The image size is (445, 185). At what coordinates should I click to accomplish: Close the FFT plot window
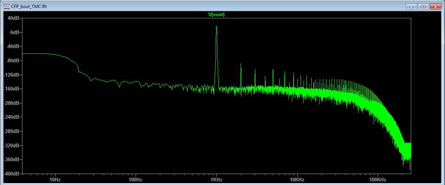435,7
